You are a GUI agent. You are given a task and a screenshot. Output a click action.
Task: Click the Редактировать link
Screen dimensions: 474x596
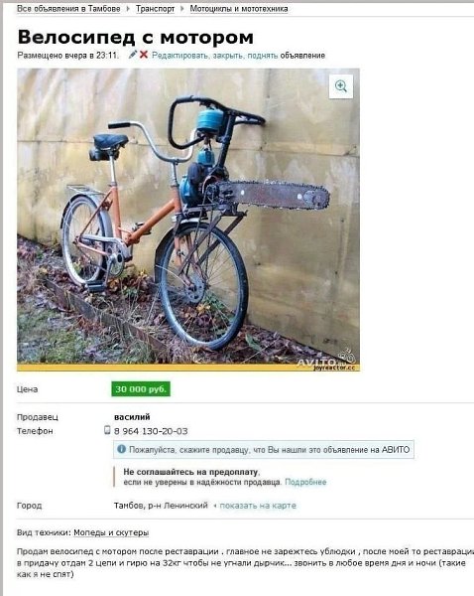pyautogui.click(x=179, y=55)
